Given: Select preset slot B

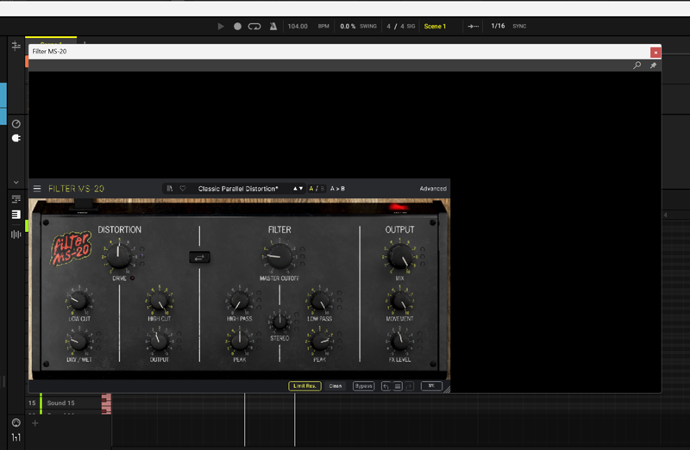Looking at the screenshot, I should point(322,189).
